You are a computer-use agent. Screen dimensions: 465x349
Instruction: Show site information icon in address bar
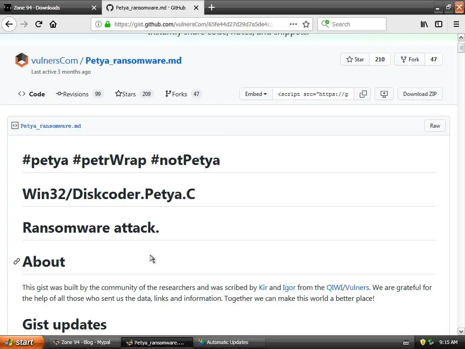tap(98, 25)
